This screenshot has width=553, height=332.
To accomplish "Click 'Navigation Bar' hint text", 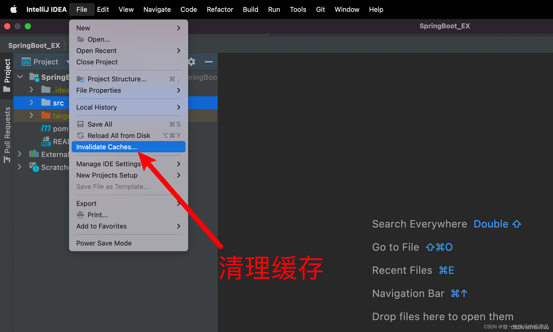I will point(408,293).
